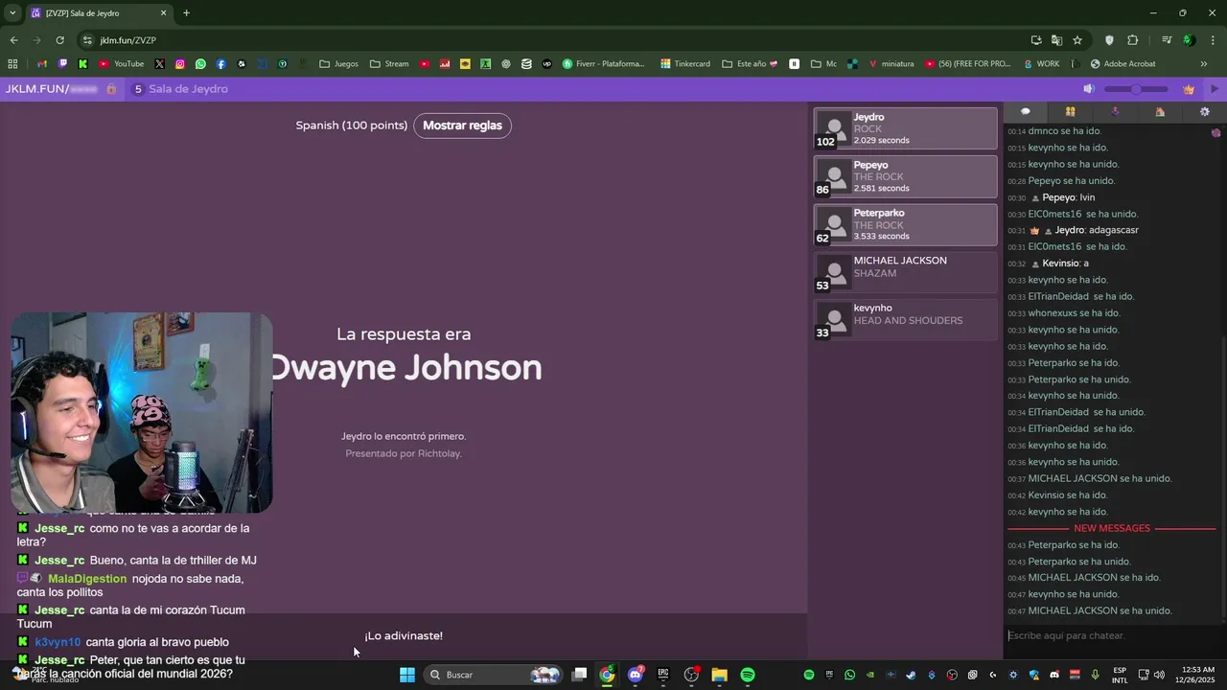The height and width of the screenshot is (690, 1227).
Task: Open the Instagram bookmark
Action: tap(179, 64)
